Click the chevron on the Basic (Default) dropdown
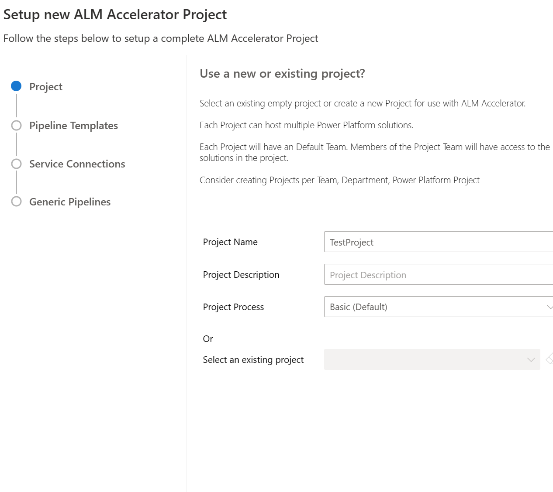Image resolution: width=553 pixels, height=492 pixels. (x=550, y=307)
